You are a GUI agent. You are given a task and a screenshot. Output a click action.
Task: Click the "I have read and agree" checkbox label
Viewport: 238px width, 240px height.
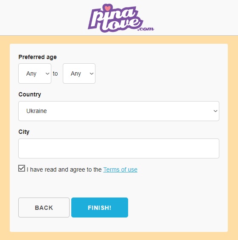point(82,169)
